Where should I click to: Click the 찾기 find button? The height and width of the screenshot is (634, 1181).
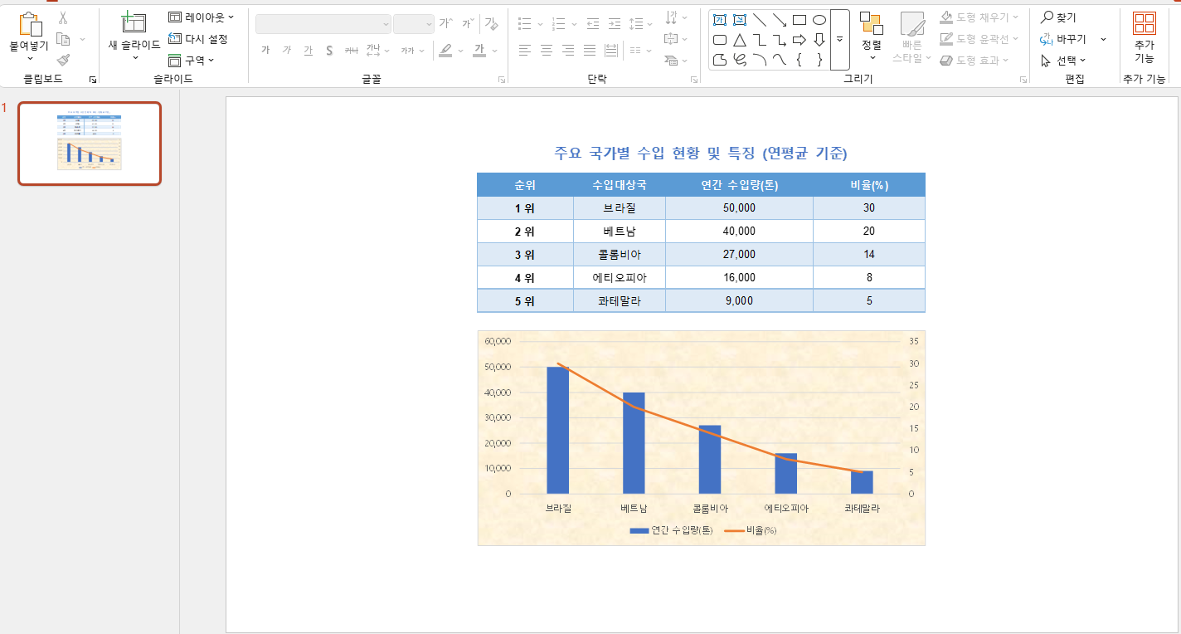click(1058, 17)
